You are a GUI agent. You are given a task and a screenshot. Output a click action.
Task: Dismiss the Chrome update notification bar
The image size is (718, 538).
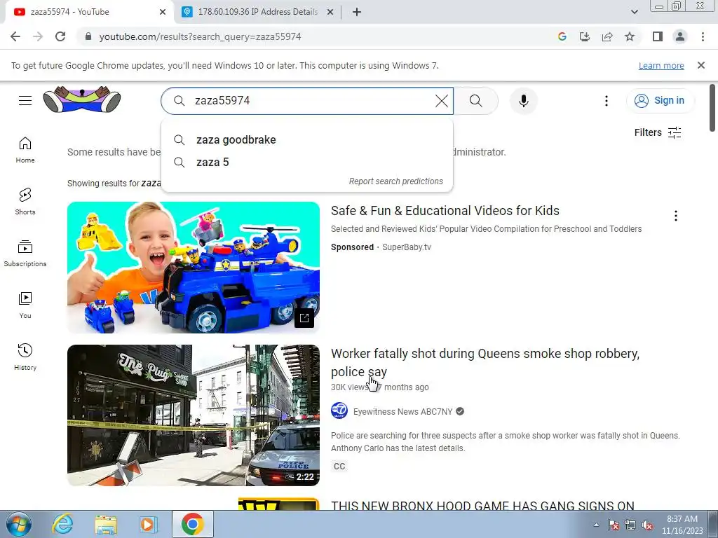(x=701, y=65)
